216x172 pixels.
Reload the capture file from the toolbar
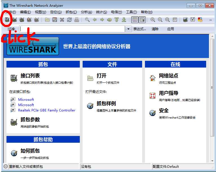(69, 20)
